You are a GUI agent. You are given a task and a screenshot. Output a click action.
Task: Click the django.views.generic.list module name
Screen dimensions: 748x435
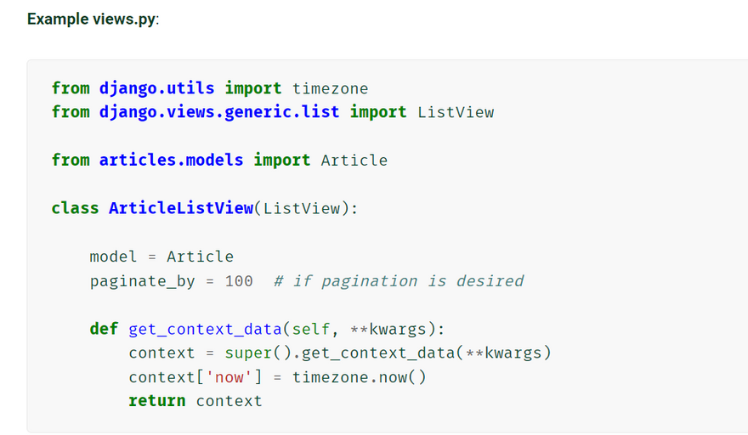[x=219, y=111]
